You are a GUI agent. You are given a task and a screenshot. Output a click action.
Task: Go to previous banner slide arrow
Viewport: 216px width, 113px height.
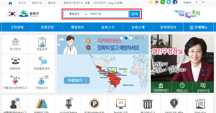pos(136,38)
